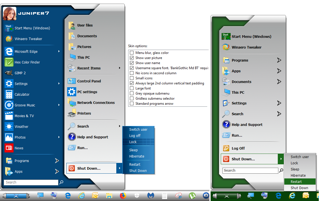Toggle Small icons checkbox
Image resolution: width=319 pixels, height=201 pixels.
(132, 78)
